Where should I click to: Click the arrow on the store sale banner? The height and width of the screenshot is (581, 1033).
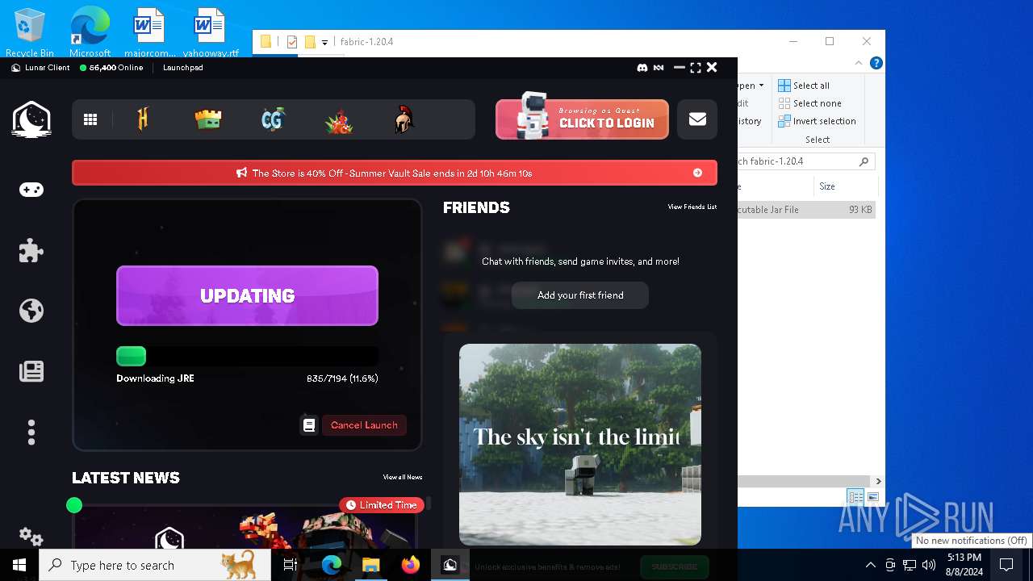697,173
